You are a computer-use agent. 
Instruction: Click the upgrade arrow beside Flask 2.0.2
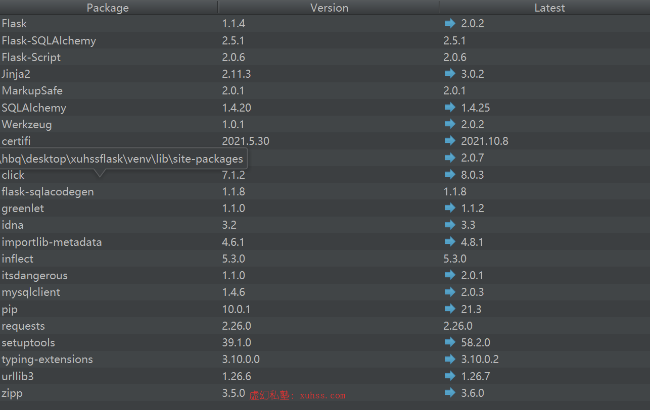[450, 23]
